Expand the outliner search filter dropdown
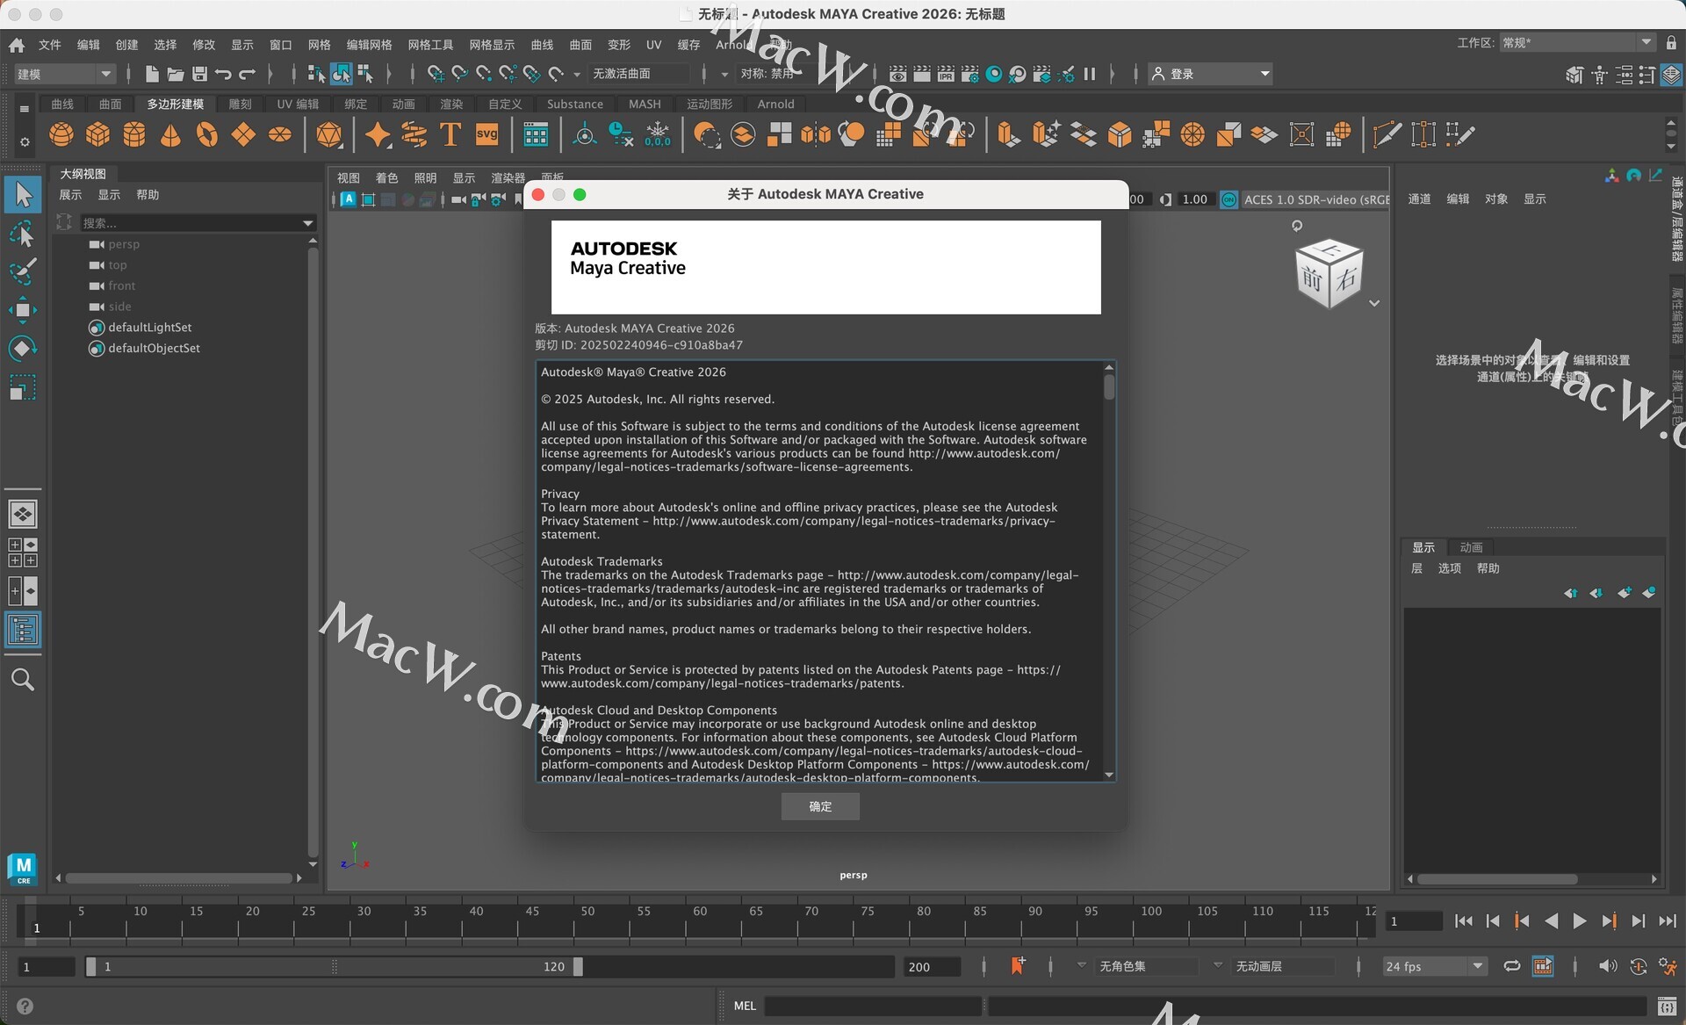1686x1025 pixels. (308, 223)
